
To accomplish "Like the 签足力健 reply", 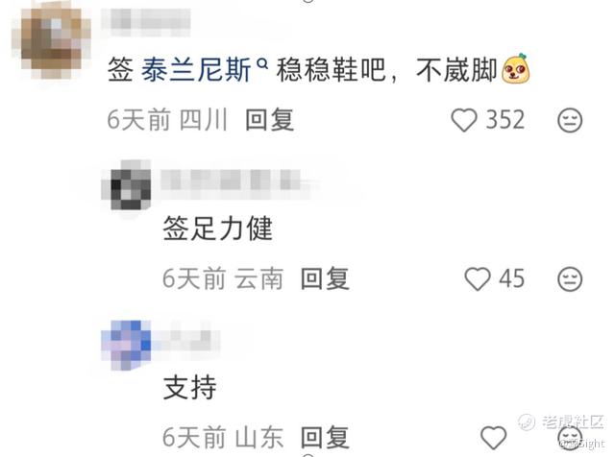I will [x=478, y=278].
